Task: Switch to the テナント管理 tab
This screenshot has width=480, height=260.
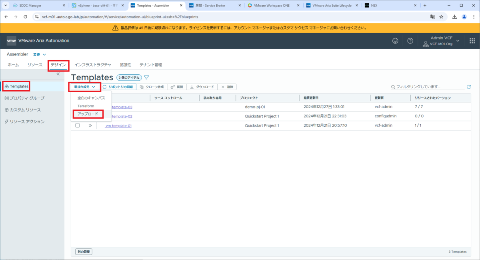Action: pos(151,65)
